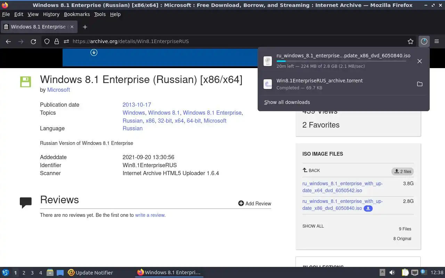The image size is (445, 278).
Task: Open the View menu
Action: [33, 14]
